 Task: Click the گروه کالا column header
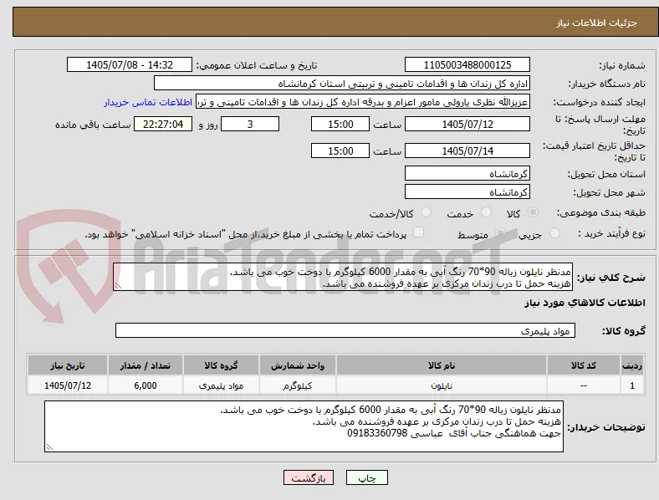(x=221, y=365)
